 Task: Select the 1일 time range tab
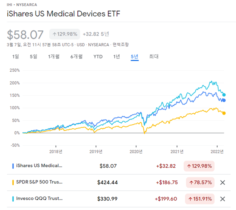(x=16, y=56)
